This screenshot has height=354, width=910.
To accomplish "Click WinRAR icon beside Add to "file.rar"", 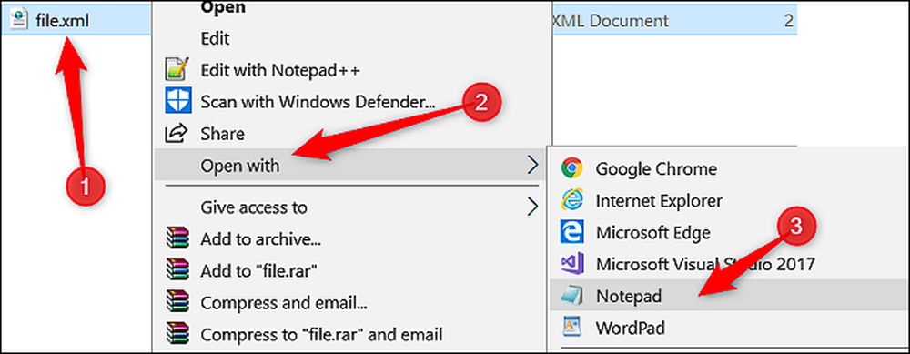I will pyautogui.click(x=177, y=270).
